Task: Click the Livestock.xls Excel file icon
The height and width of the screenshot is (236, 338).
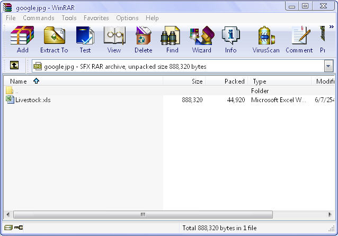Action: pos(10,99)
